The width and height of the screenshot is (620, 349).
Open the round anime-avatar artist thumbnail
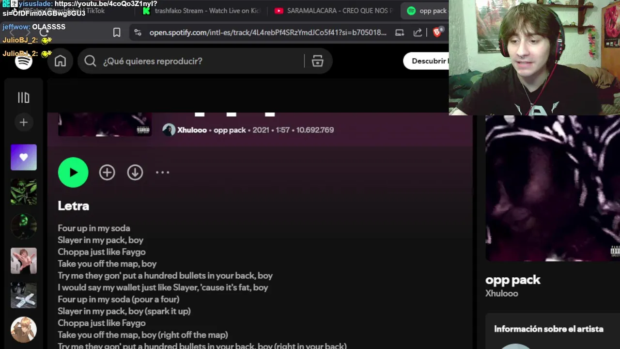click(24, 330)
